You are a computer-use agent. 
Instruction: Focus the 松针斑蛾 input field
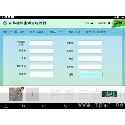42,67
